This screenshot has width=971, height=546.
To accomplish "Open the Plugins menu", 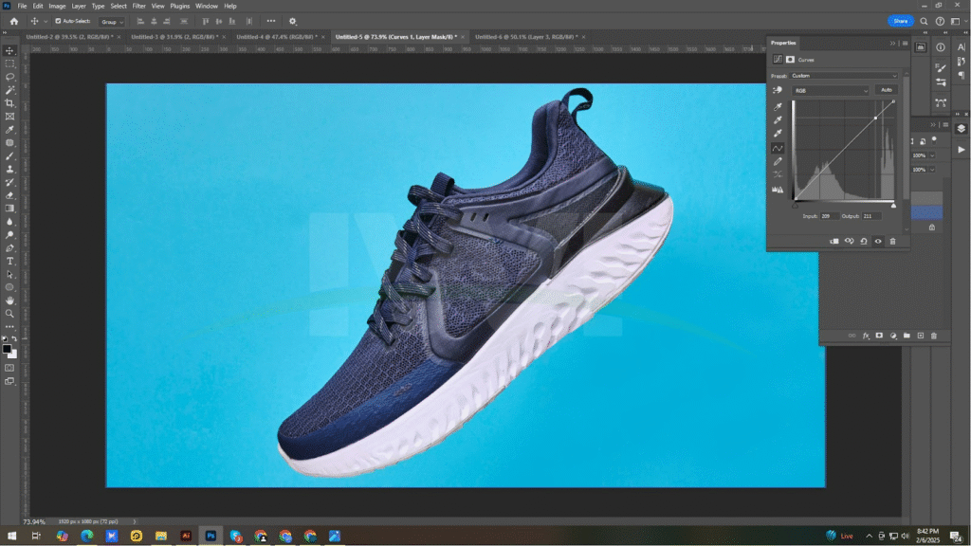I will [179, 7].
